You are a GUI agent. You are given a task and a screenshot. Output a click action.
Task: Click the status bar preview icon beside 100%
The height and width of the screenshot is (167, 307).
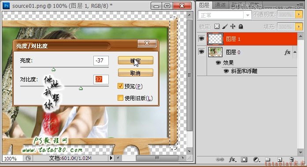(x=28, y=158)
